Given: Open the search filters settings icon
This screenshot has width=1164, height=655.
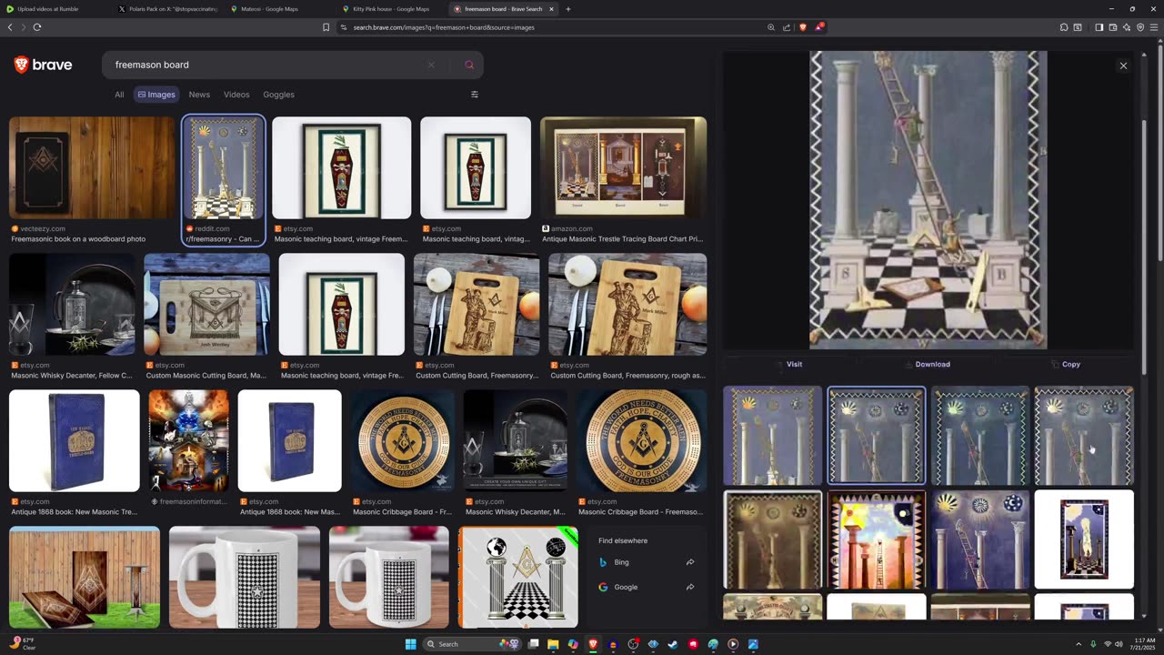Looking at the screenshot, I should tap(474, 95).
